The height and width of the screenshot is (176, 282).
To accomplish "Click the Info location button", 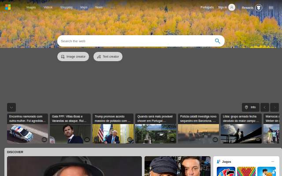I will coord(251,107).
